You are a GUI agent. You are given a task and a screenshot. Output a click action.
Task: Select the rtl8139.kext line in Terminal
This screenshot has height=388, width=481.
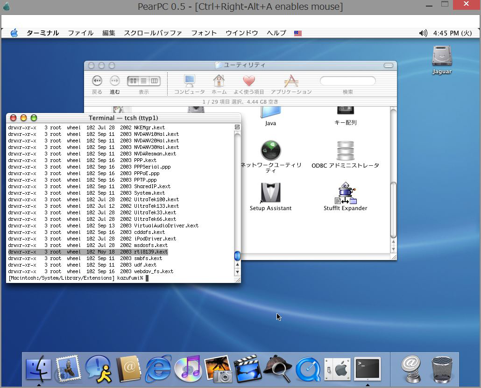pyautogui.click(x=88, y=252)
